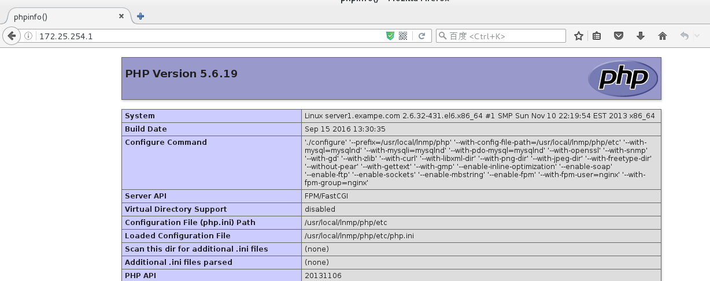The width and height of the screenshot is (710, 281).
Task: Click the green shield security icon
Action: [390, 36]
